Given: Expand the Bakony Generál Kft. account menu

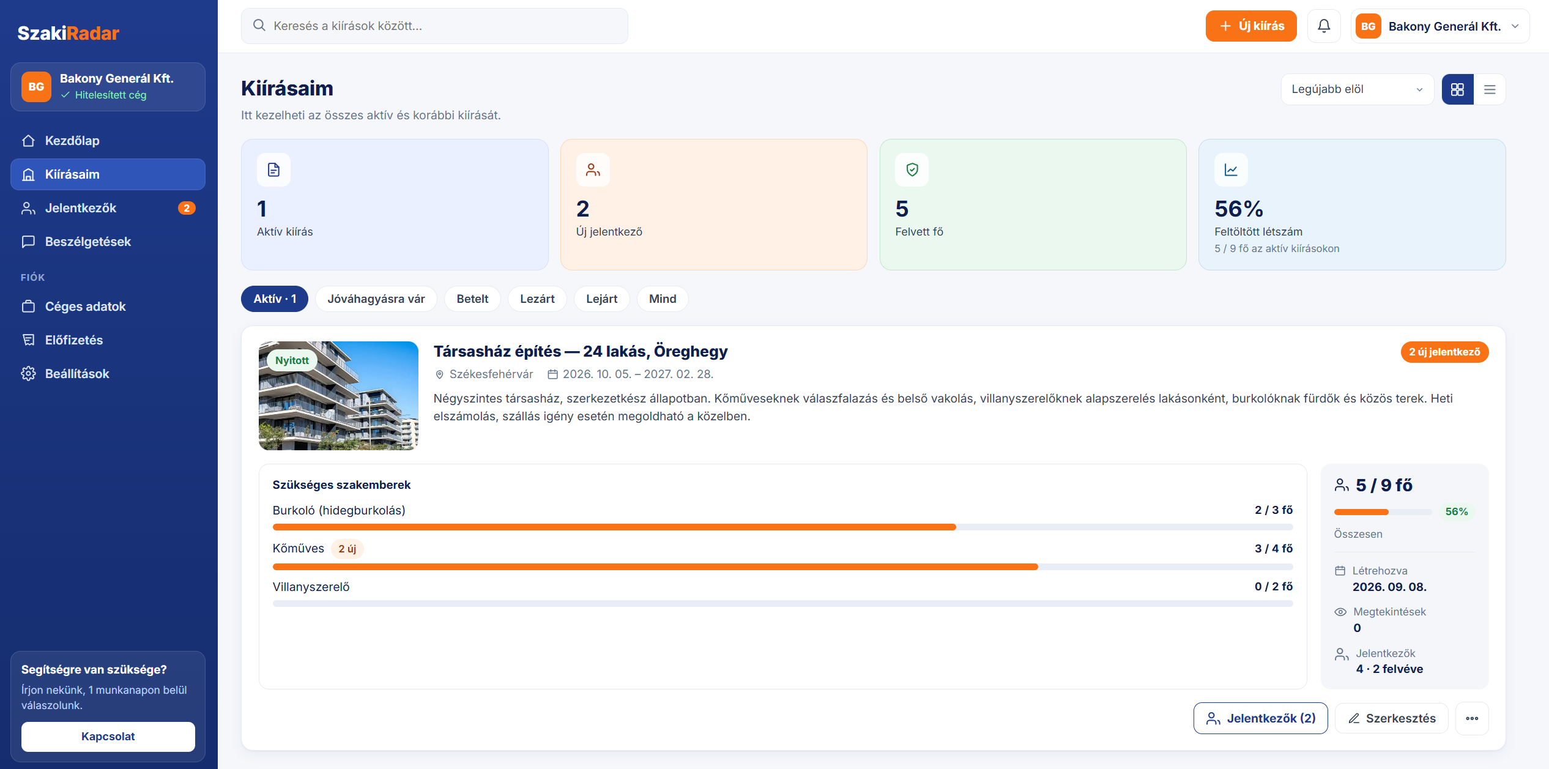Looking at the screenshot, I should 1440,26.
